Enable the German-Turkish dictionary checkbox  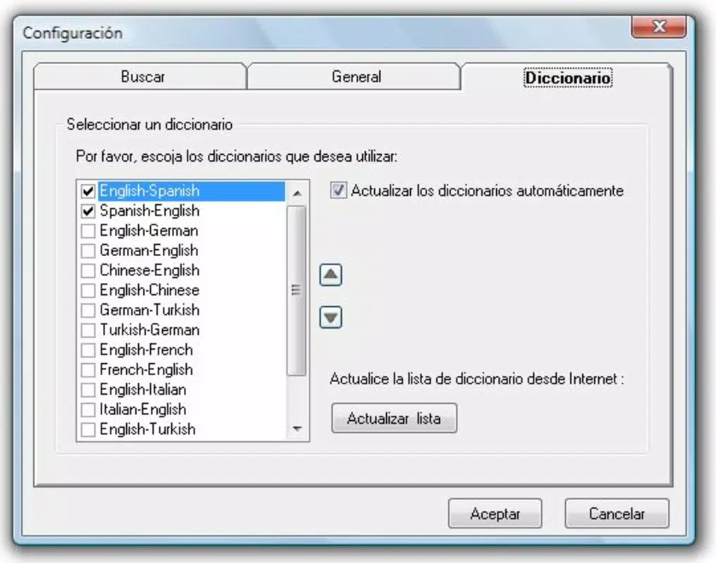click(x=87, y=310)
